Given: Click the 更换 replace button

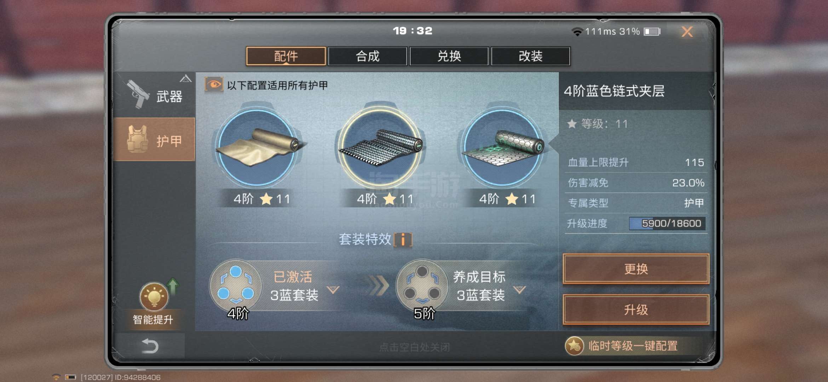Looking at the screenshot, I should pyautogui.click(x=636, y=269).
